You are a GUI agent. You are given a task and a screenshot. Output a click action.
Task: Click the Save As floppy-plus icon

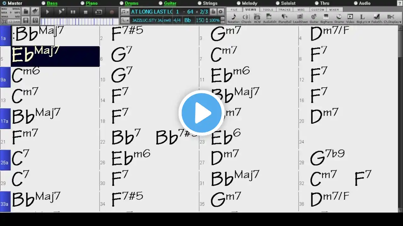pyautogui.click(x=35, y=20)
